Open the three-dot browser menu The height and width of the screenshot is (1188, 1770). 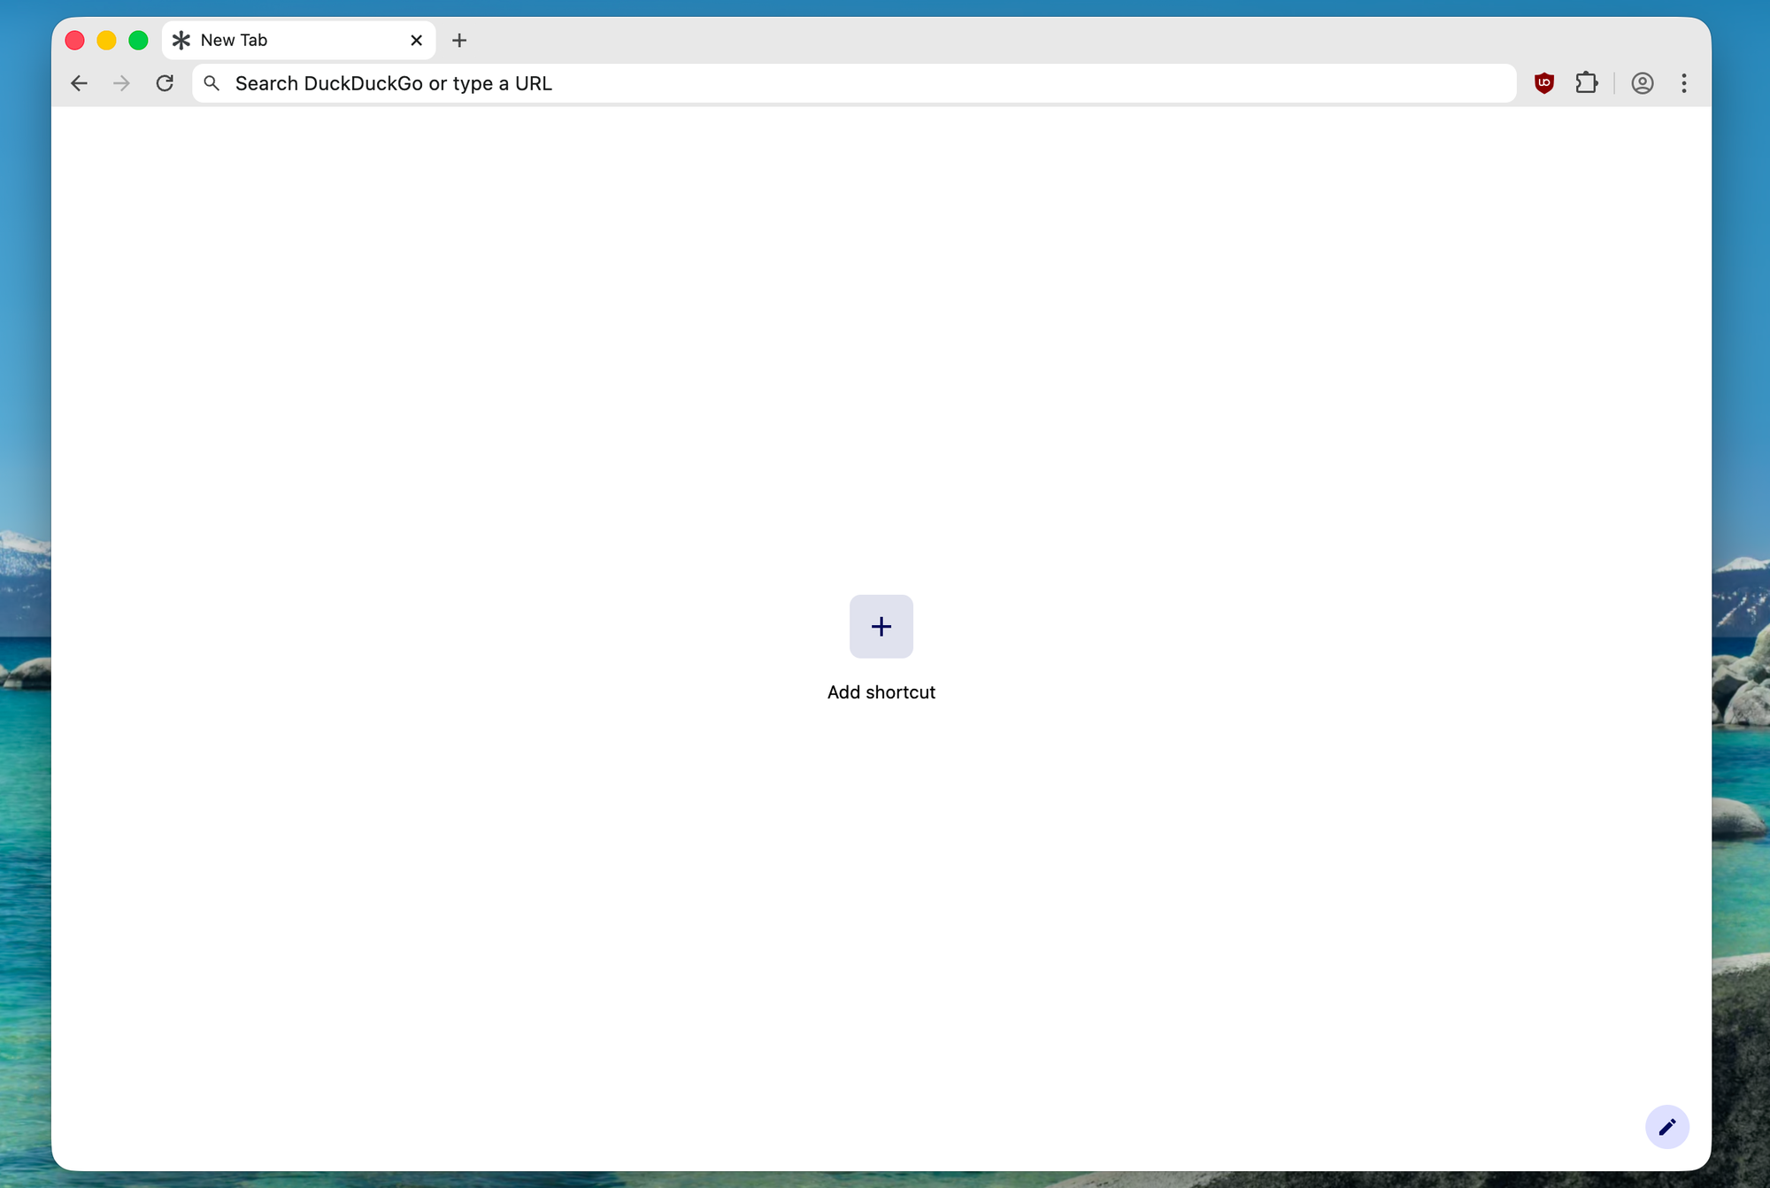click(1684, 83)
